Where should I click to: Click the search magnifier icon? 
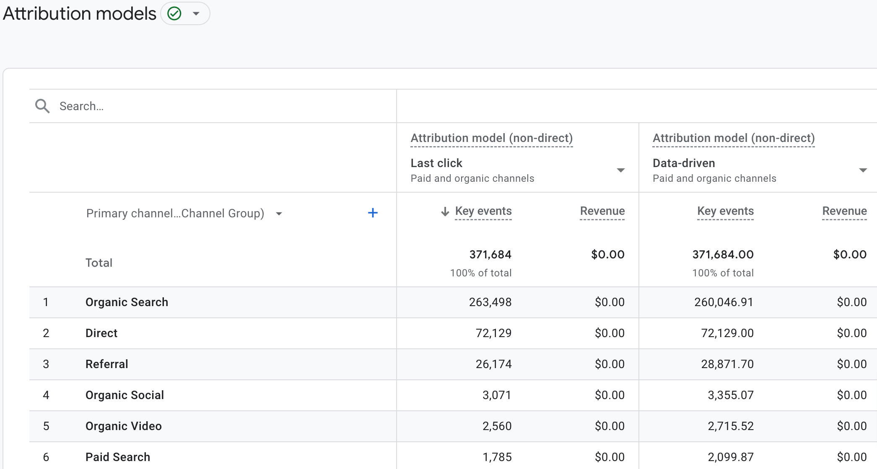(42, 106)
